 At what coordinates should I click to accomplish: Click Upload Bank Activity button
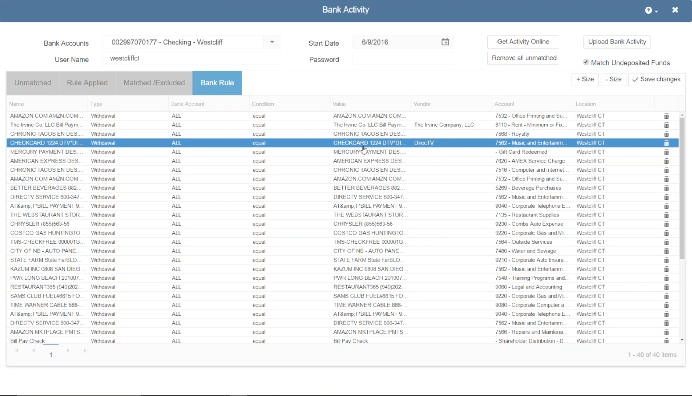click(x=617, y=42)
